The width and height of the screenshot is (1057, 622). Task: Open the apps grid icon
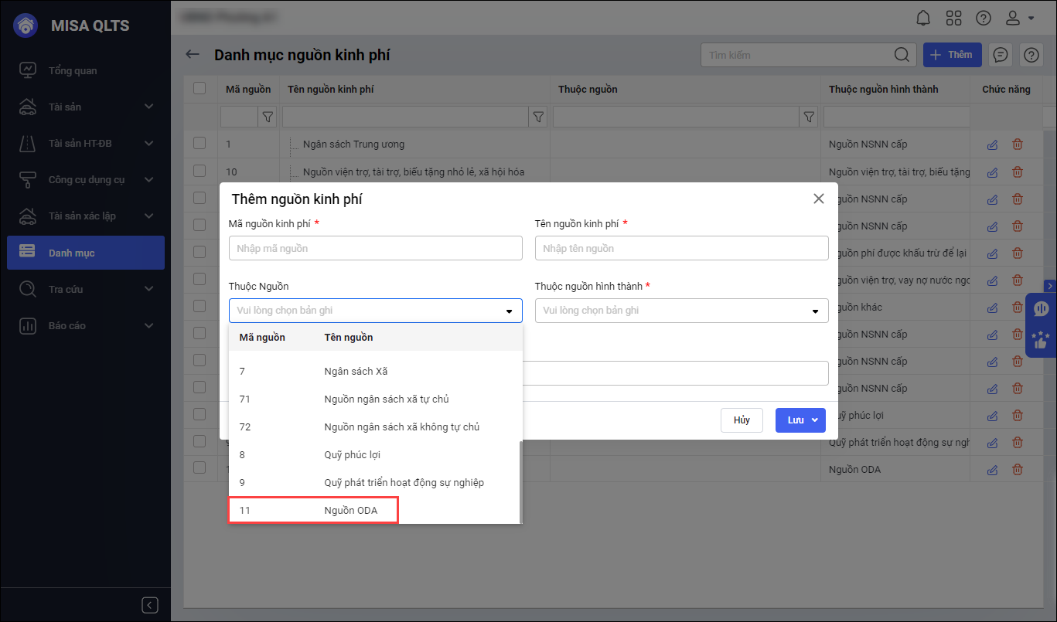953,18
